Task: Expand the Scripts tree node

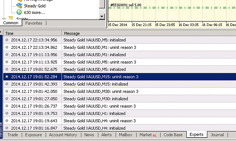Action: [x=4, y=19]
